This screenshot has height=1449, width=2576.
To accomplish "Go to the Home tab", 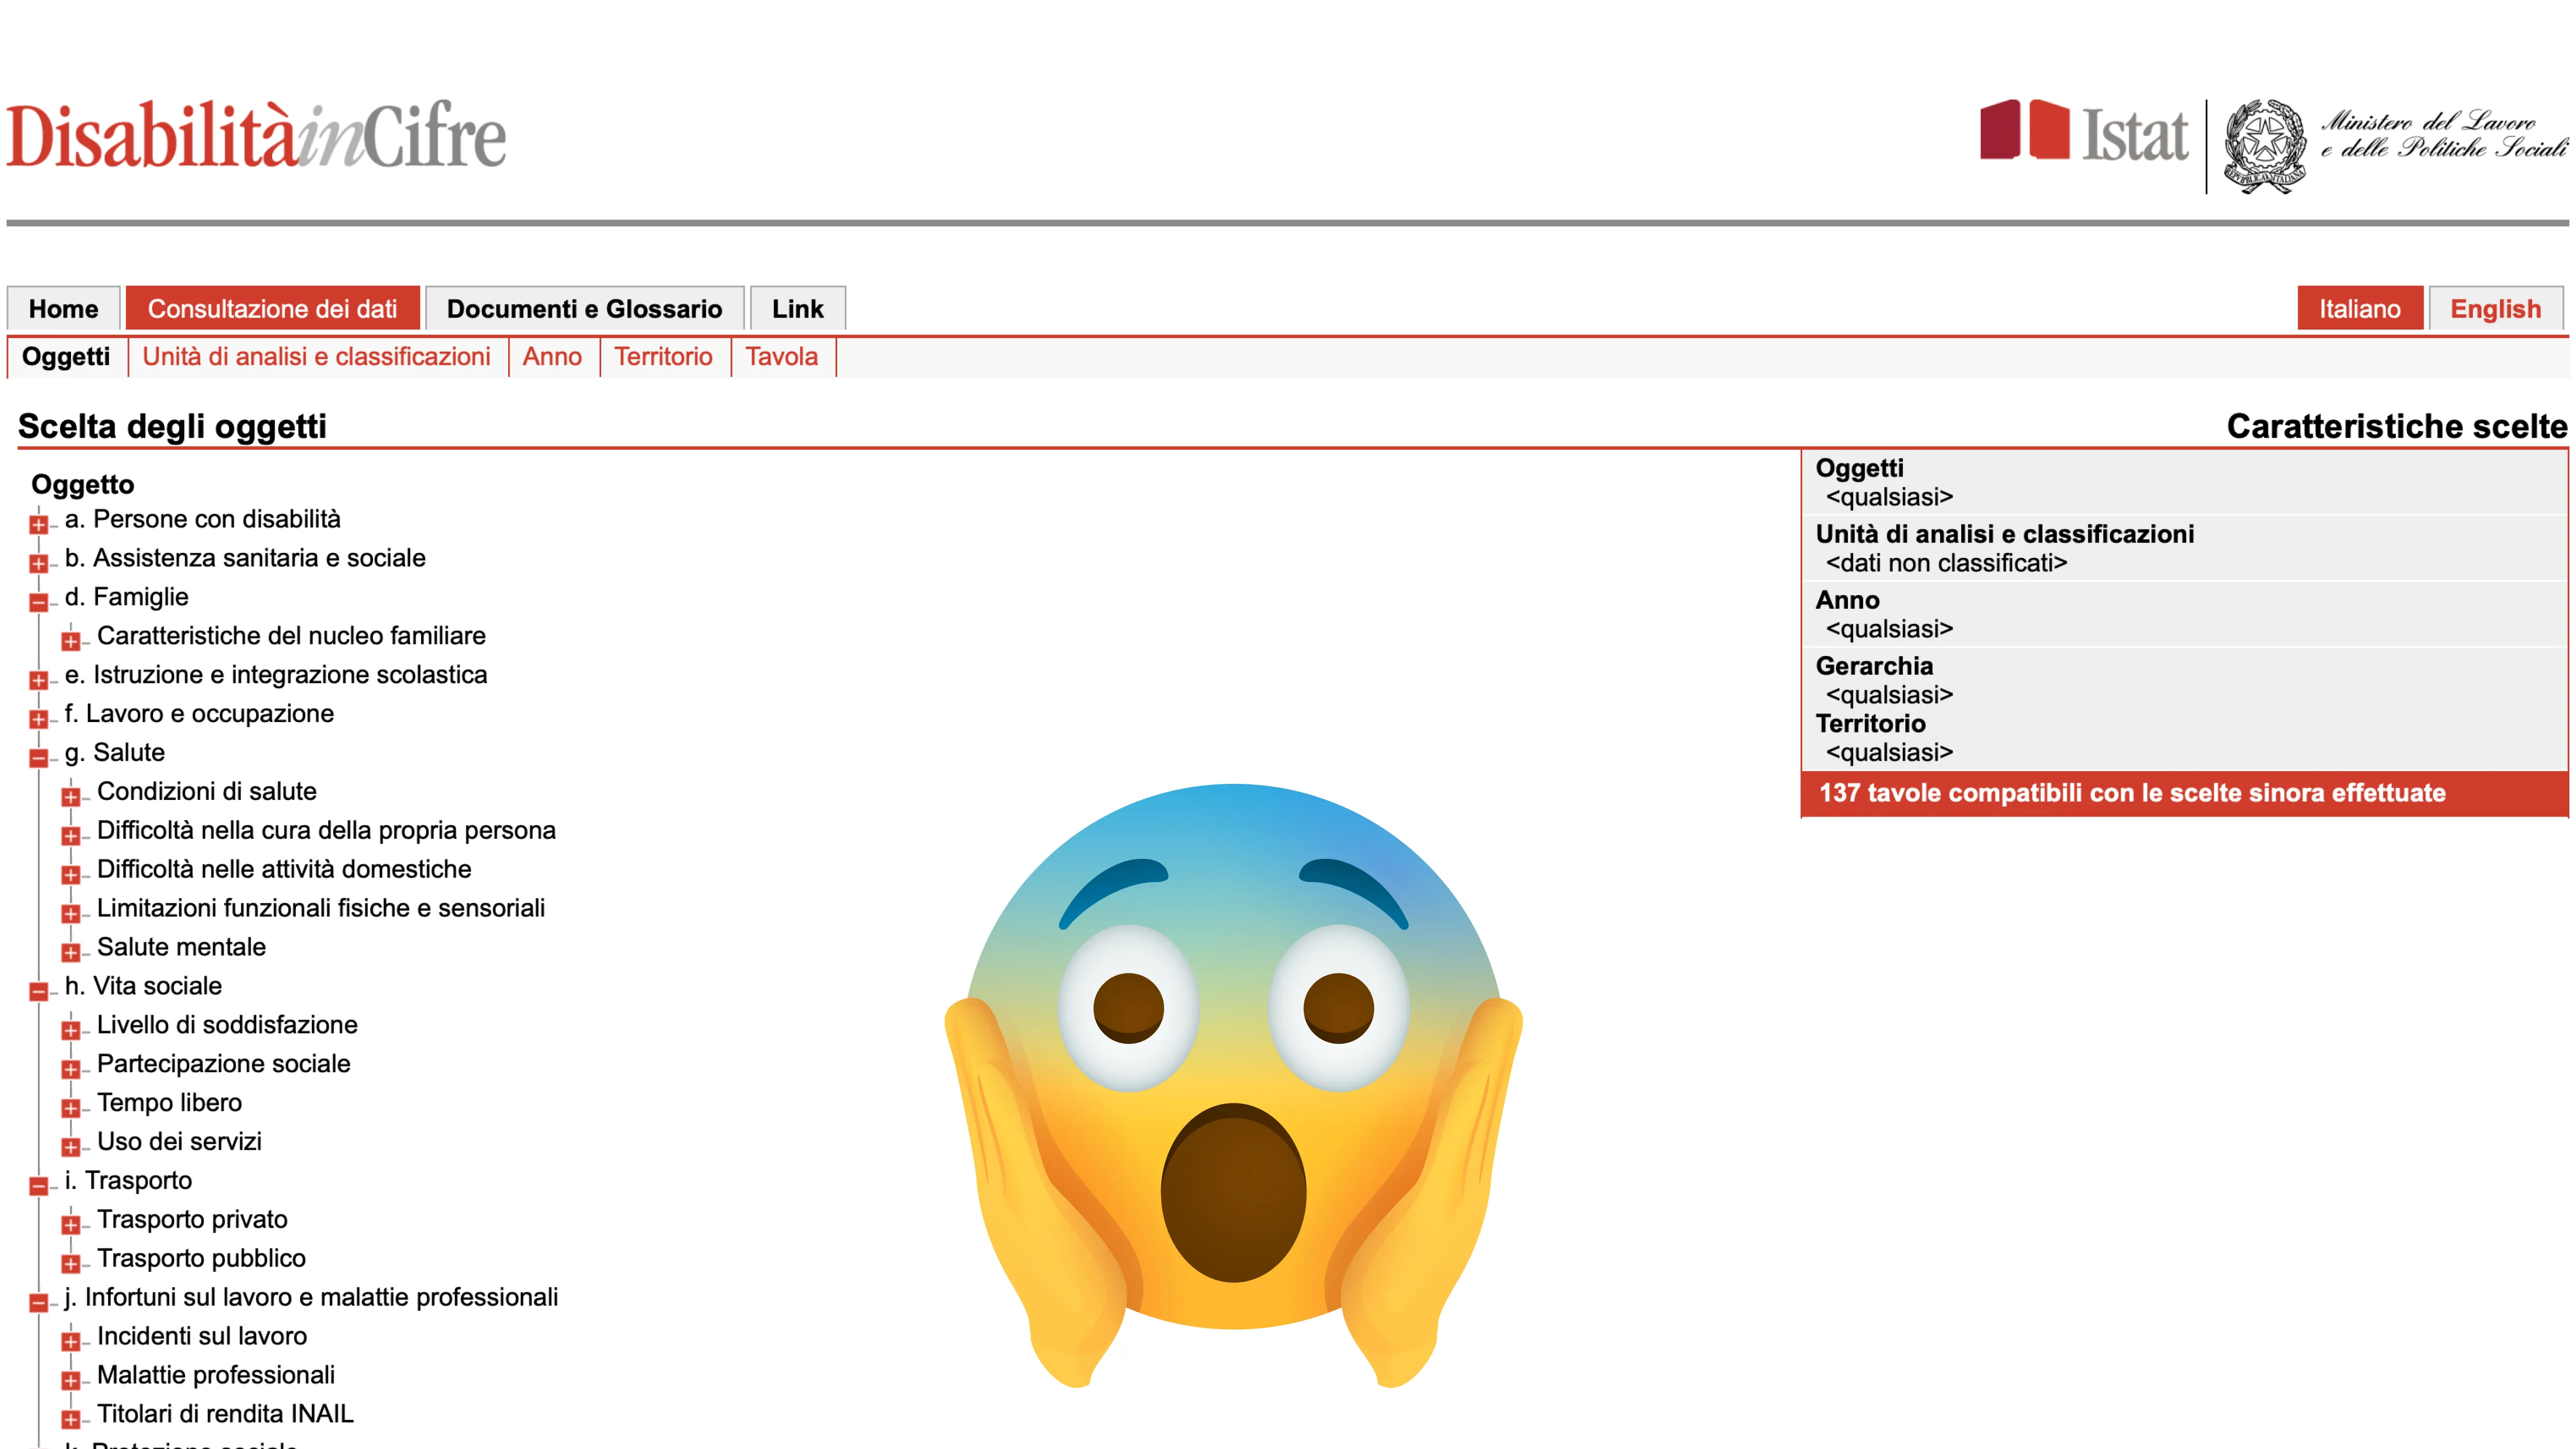I will pyautogui.click(x=63, y=309).
